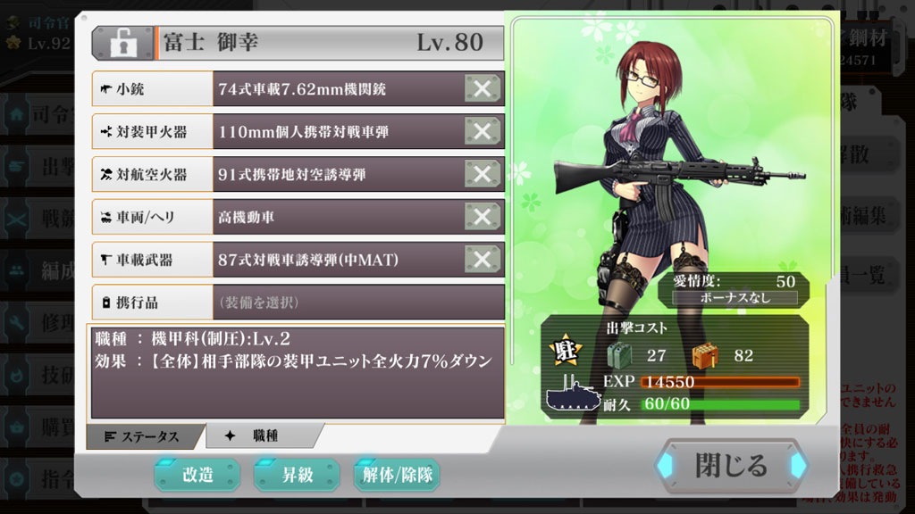Viewport: 915px width, 514px height.
Task: Remove the 91式携帯地対空誘導弾 using the X icon
Action: (483, 174)
